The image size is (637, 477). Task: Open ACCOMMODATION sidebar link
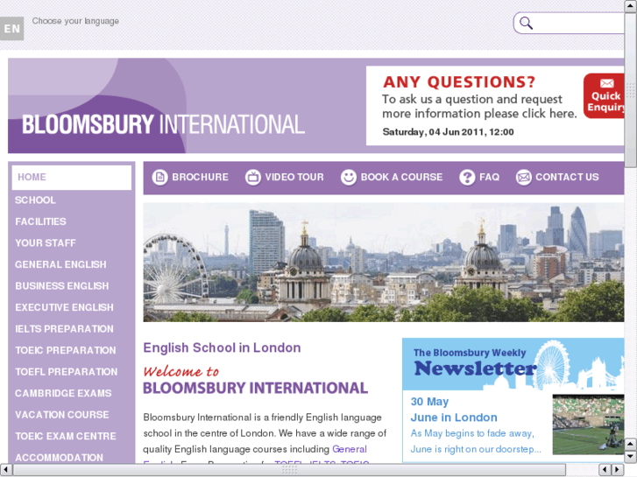pyautogui.click(x=59, y=458)
